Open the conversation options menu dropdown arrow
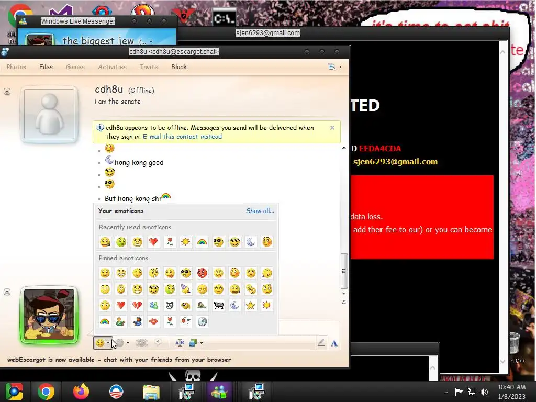The width and height of the screenshot is (536, 402). pyautogui.click(x=340, y=67)
